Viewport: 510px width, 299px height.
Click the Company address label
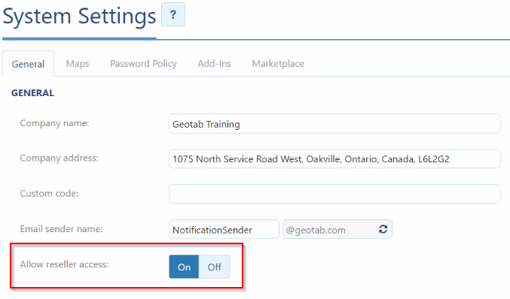59,158
